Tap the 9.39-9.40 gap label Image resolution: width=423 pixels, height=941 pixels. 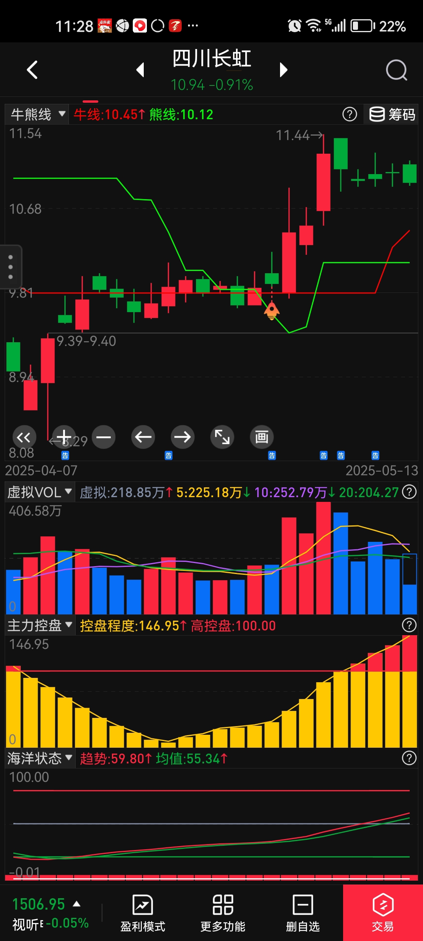86,341
